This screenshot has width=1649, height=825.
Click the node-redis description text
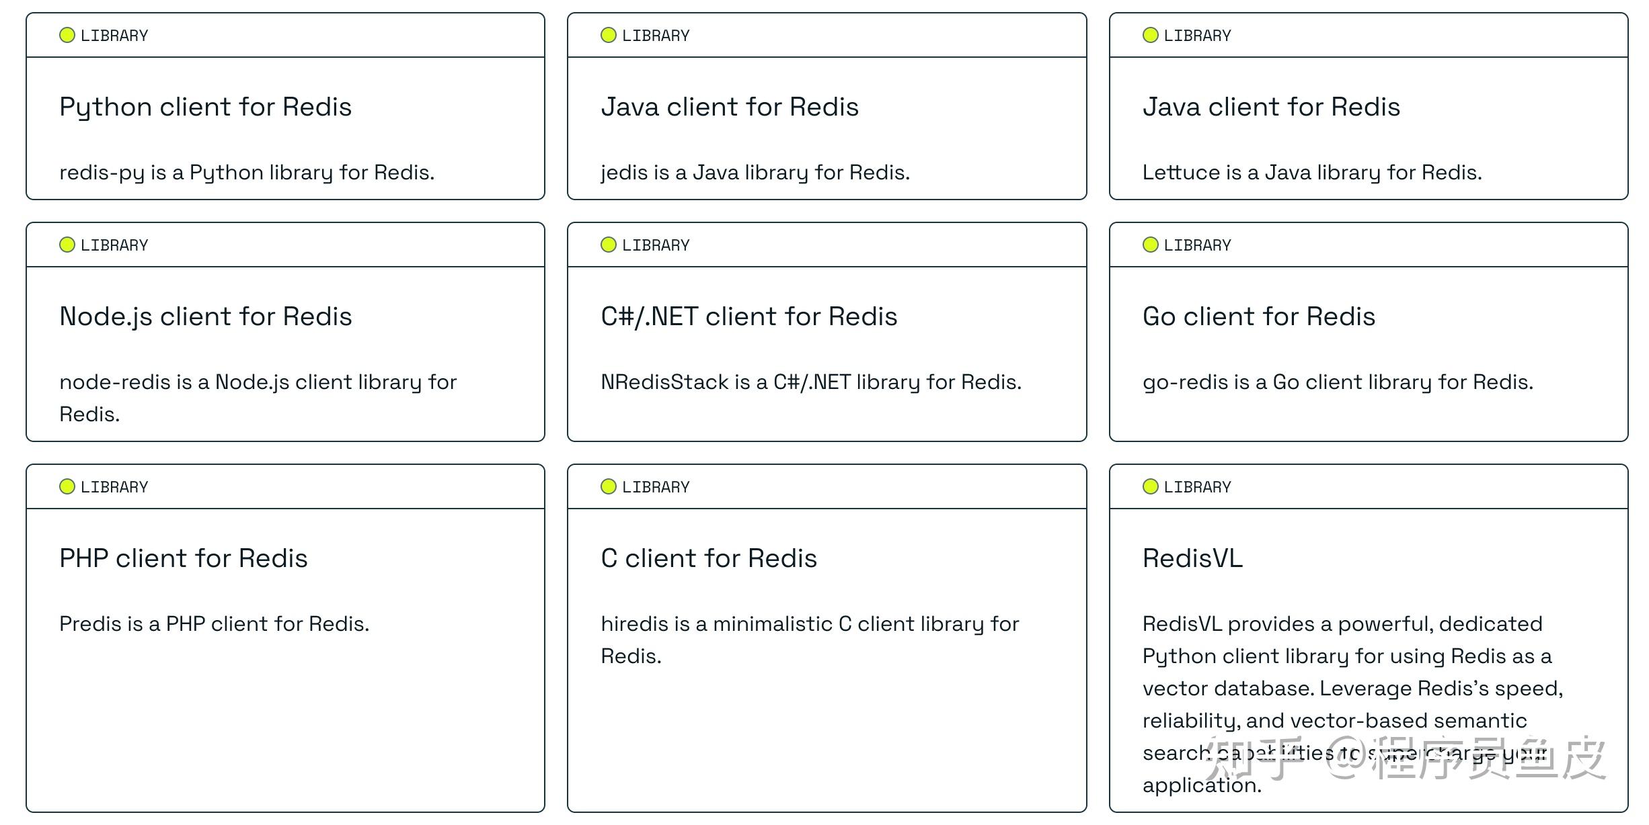[x=258, y=398]
